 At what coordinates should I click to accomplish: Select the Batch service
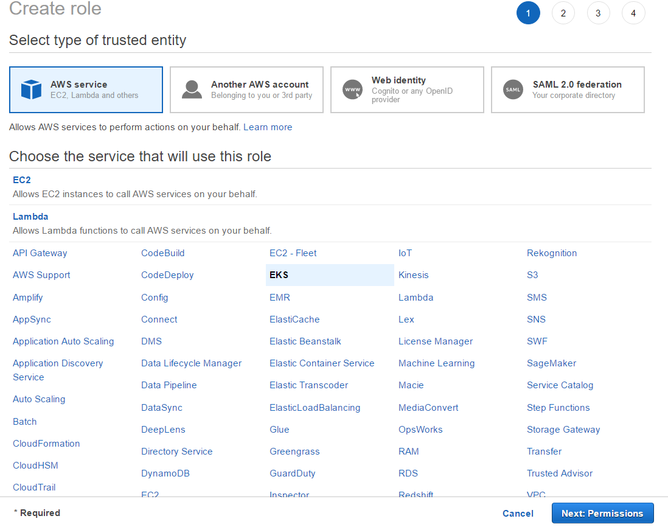coord(25,421)
